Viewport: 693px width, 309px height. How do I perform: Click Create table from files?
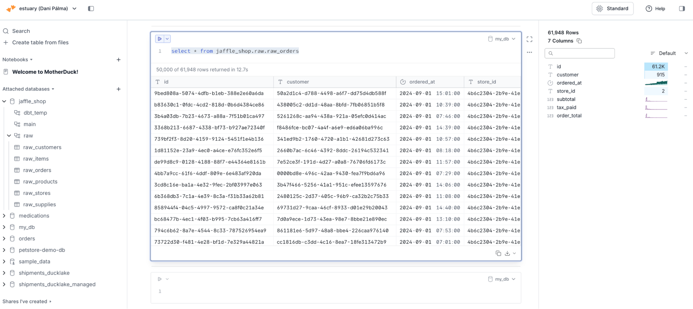pos(36,42)
